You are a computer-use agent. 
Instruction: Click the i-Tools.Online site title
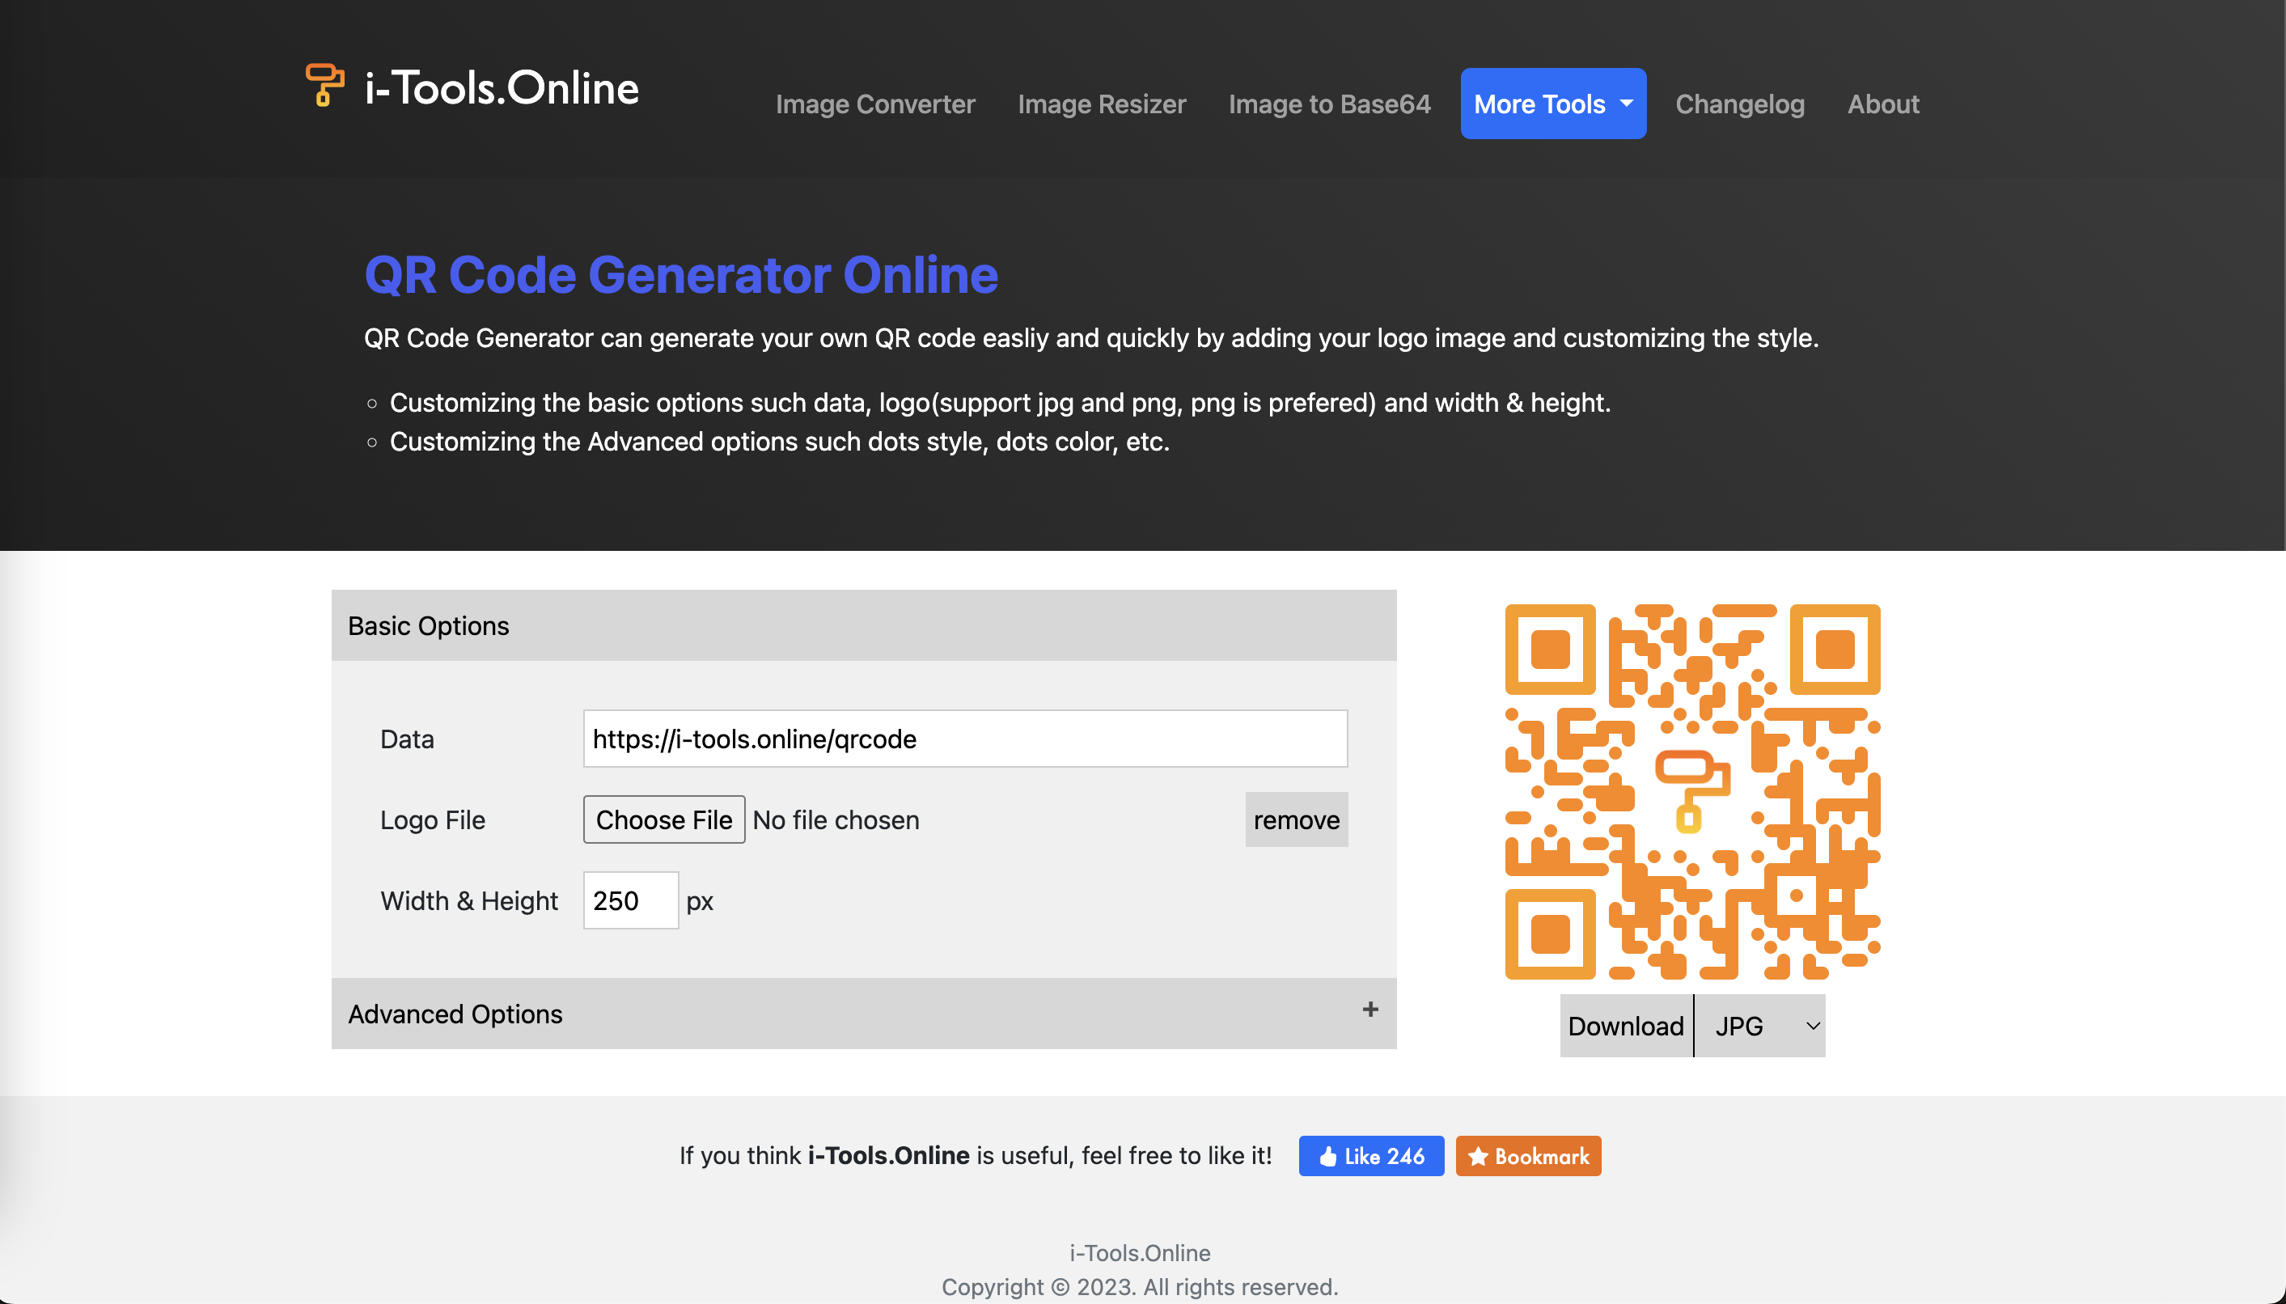pyautogui.click(x=502, y=87)
